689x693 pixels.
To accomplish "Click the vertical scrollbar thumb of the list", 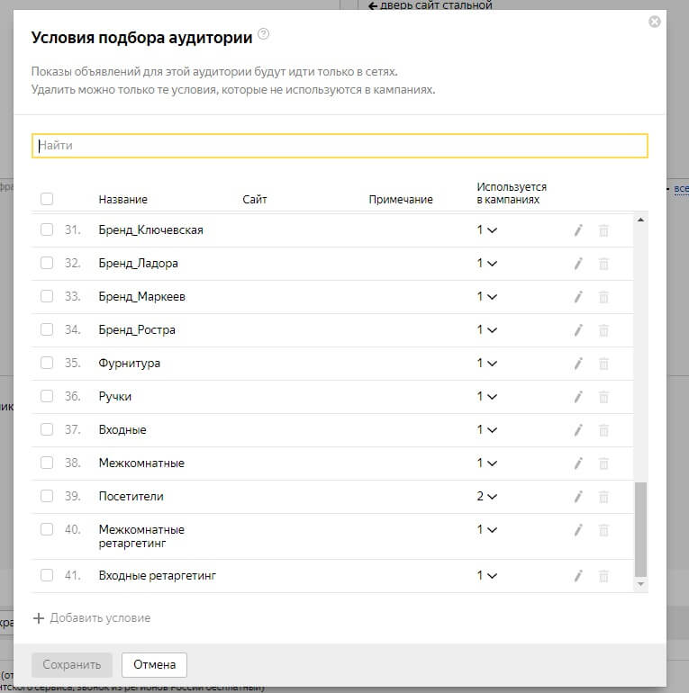I will click(x=640, y=529).
